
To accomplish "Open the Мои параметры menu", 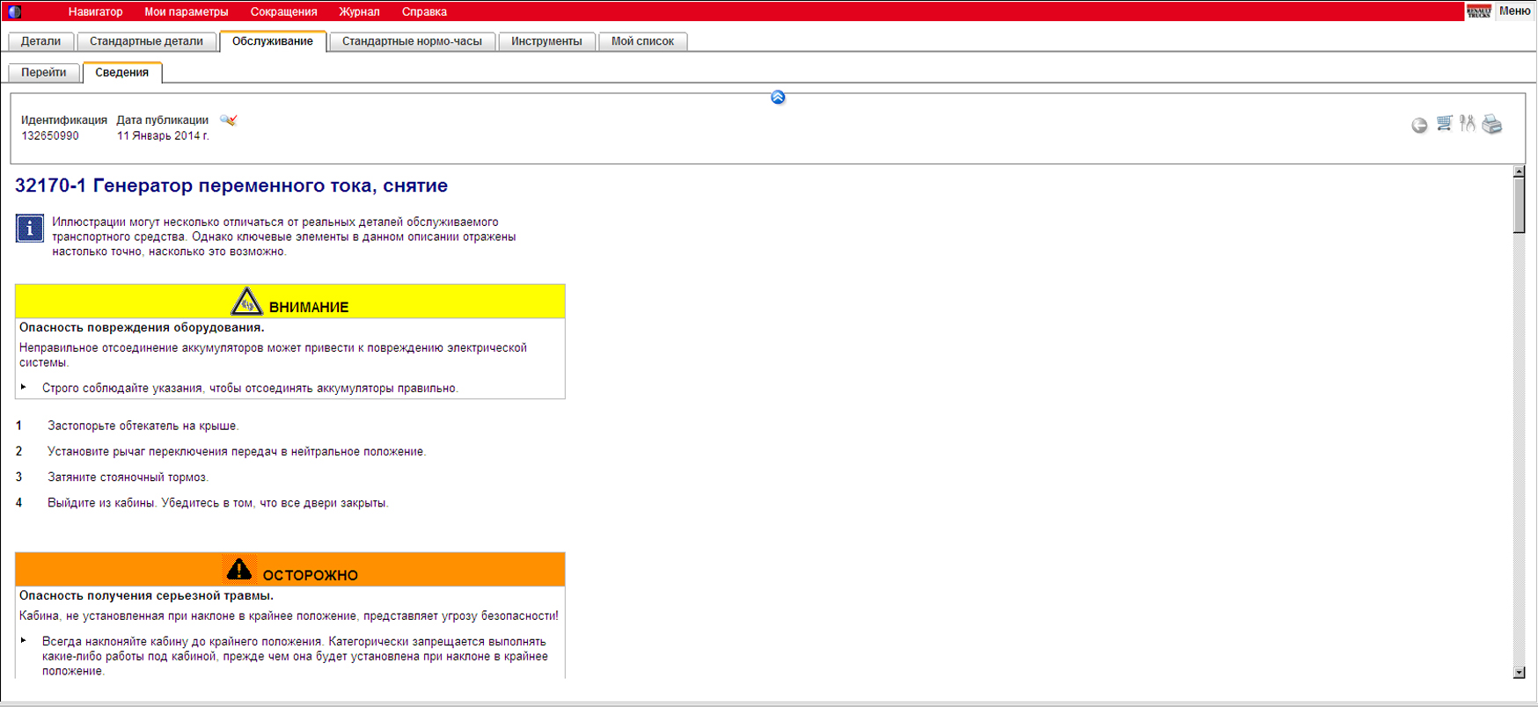I will click(187, 11).
